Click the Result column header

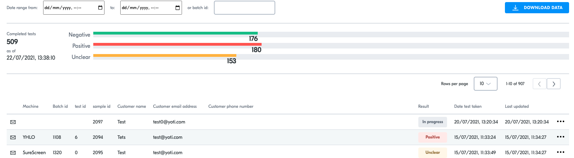pos(423,106)
